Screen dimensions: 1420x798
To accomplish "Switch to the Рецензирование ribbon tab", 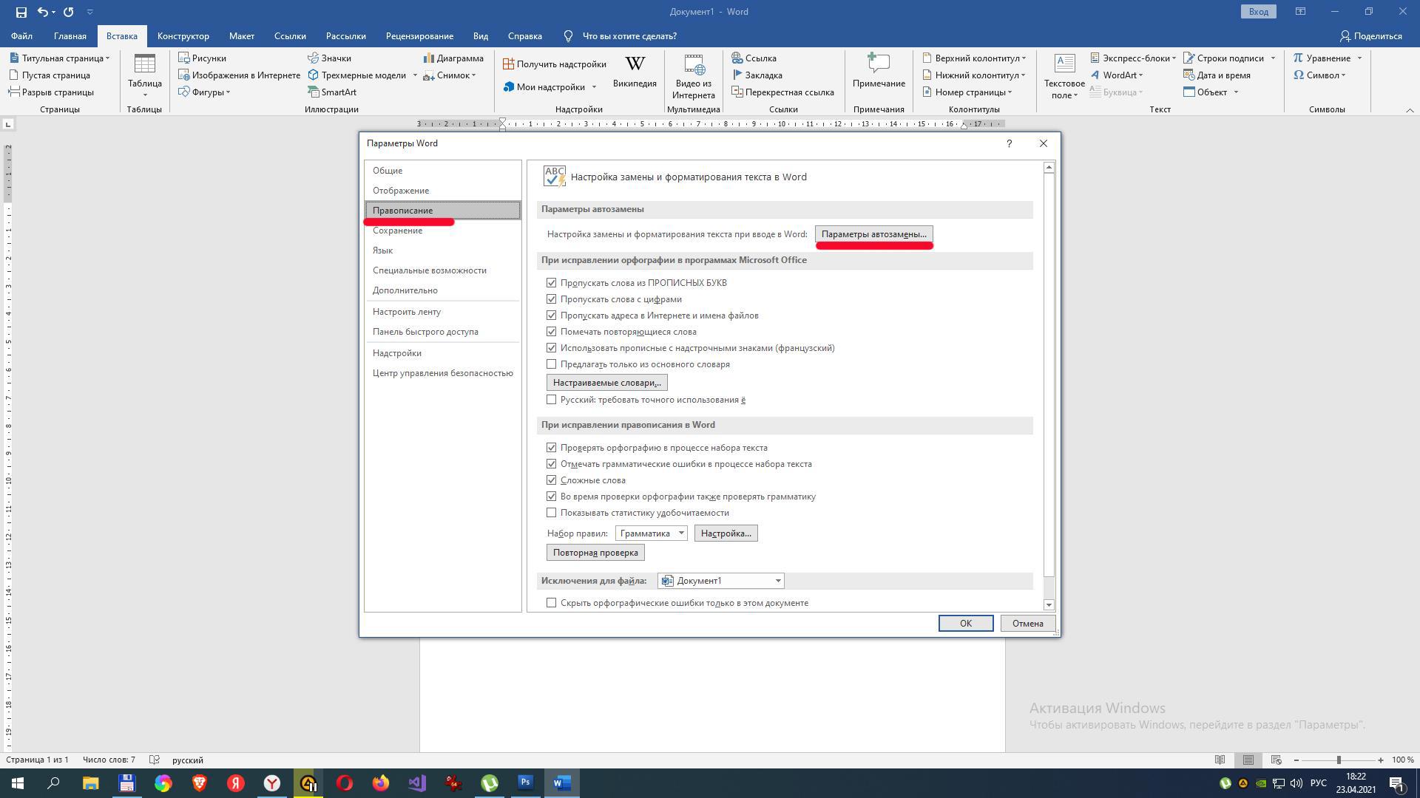I will (x=419, y=35).
